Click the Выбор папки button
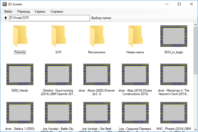 pyautogui.click(x=101, y=18)
